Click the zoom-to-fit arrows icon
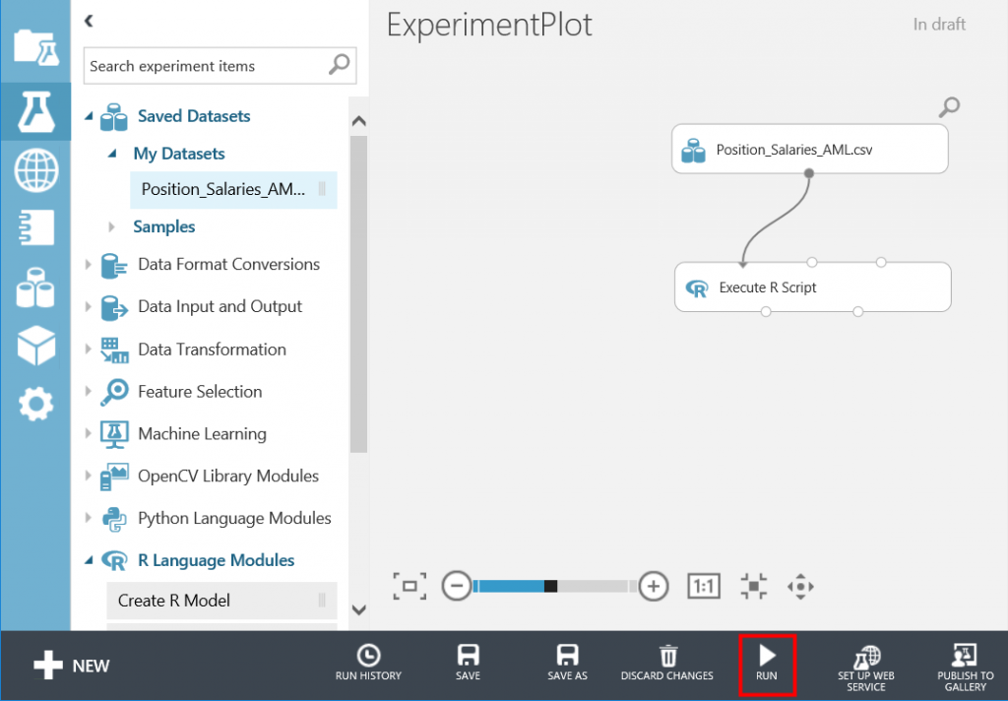Viewport: 1008px width, 701px height. coord(753,586)
